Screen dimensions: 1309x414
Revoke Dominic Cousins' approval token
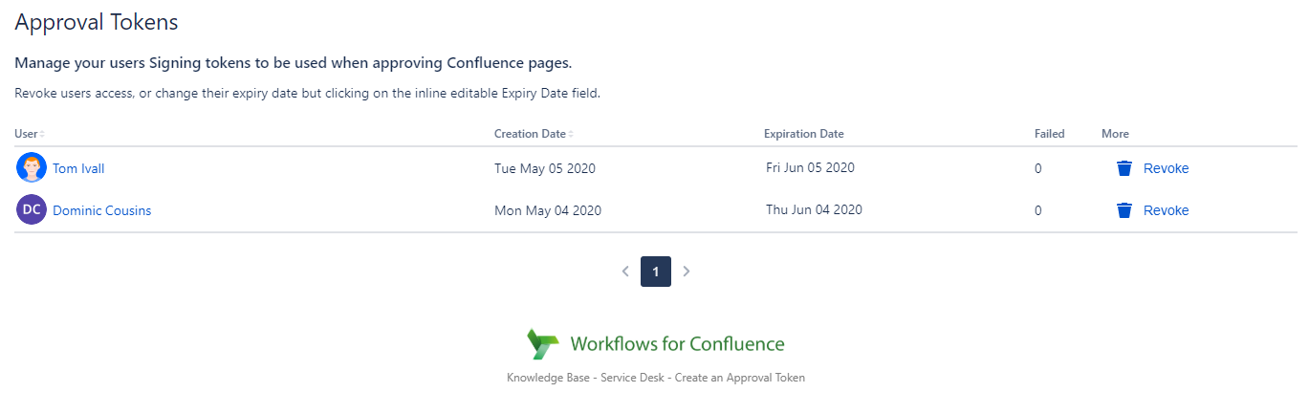[1166, 210]
